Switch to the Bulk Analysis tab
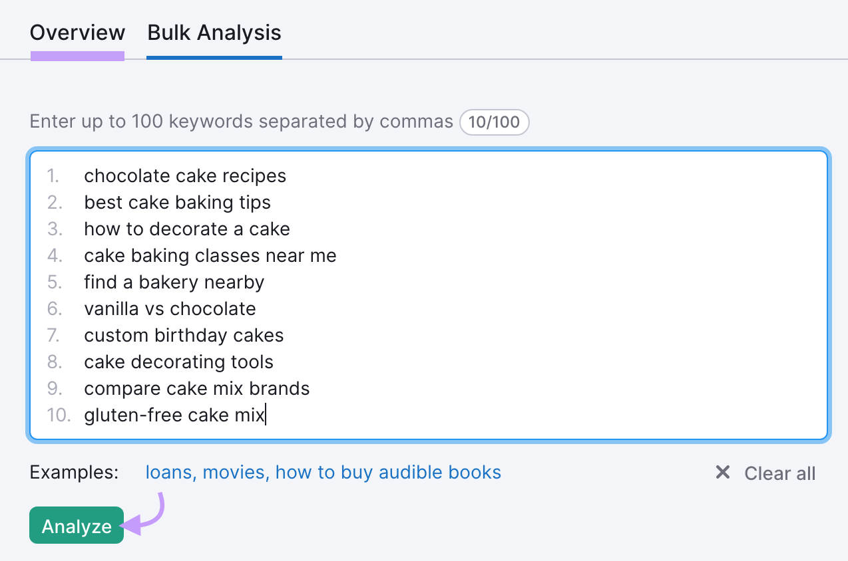The image size is (848, 561). 214,32
